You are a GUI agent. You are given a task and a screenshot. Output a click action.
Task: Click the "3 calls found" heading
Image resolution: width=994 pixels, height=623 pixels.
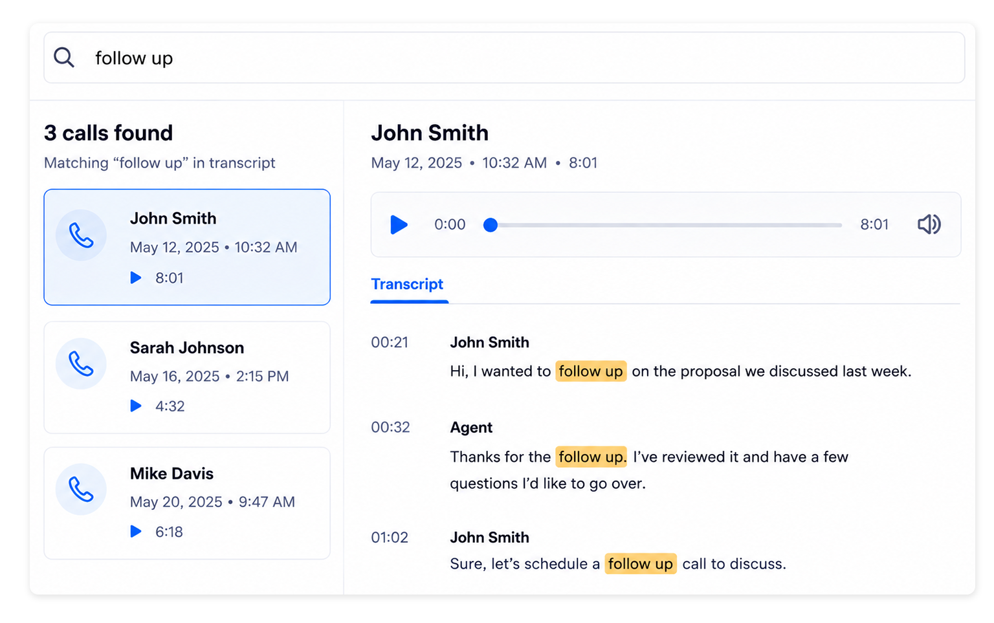[x=109, y=133]
